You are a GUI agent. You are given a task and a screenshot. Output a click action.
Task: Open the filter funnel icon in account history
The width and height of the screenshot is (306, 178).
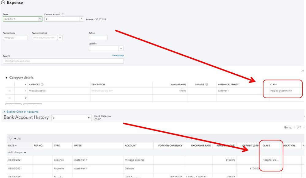click(x=10, y=138)
